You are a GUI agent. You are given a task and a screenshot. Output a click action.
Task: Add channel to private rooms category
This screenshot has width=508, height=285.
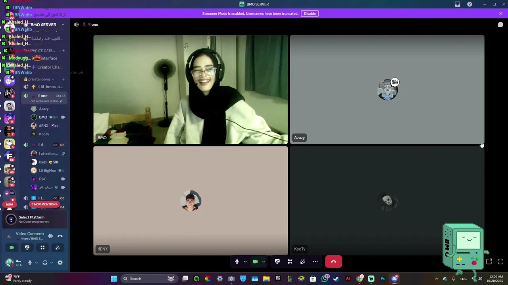click(x=63, y=79)
